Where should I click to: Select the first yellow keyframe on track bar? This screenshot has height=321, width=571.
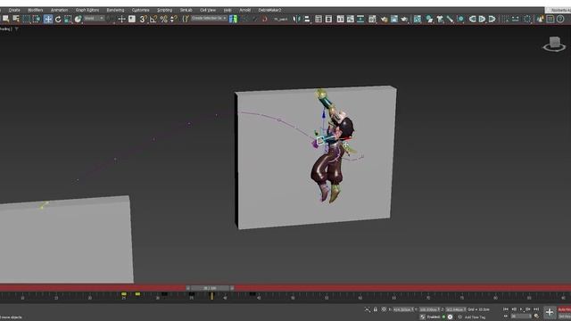pos(124,293)
